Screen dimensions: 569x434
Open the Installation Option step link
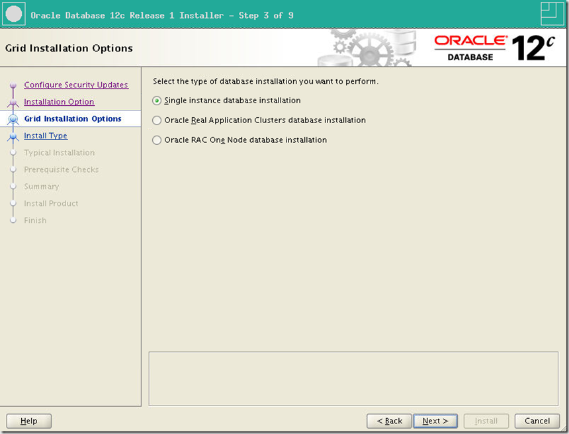coord(59,102)
